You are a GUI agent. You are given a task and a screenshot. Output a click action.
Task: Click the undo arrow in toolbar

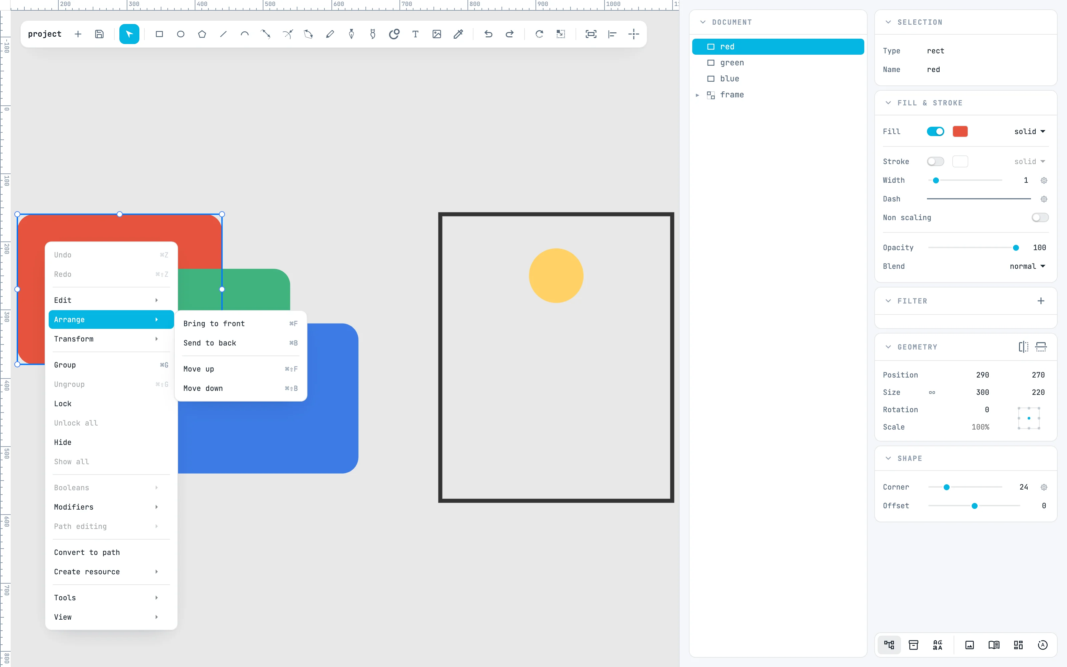(x=488, y=34)
